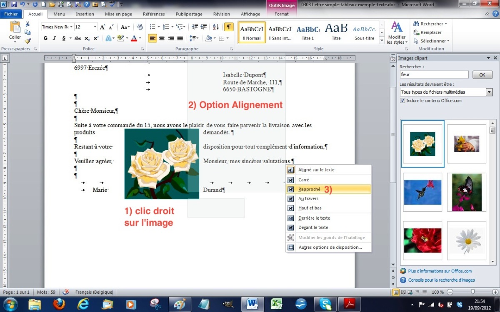Viewport: 500px width, 312px height.
Task: Click the zoom slider handle
Action: pyautogui.click(x=472, y=292)
